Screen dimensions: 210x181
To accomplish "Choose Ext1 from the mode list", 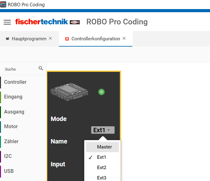I will pos(102,157).
